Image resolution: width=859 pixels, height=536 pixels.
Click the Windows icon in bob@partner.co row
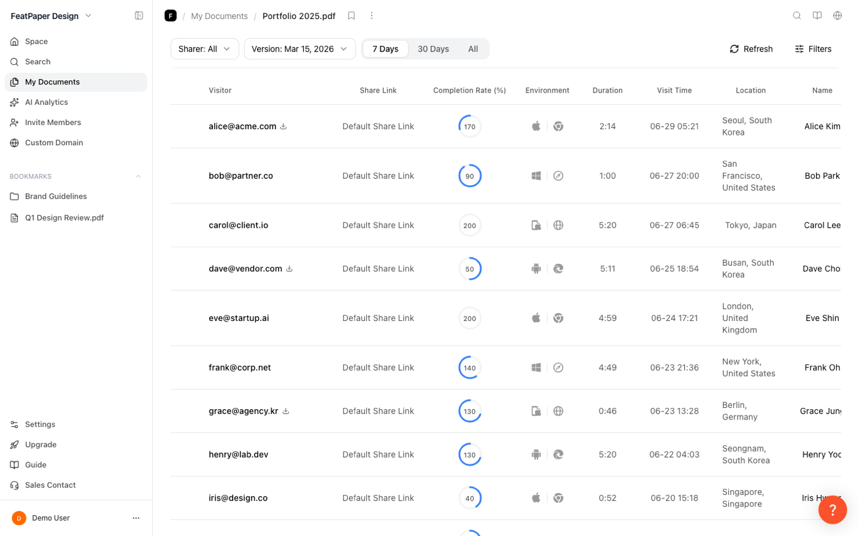536,176
